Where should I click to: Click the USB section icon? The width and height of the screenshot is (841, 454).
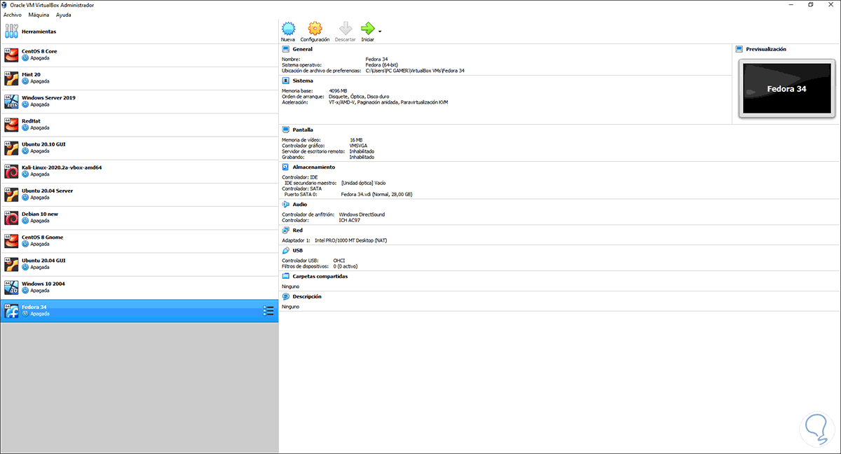pos(285,250)
